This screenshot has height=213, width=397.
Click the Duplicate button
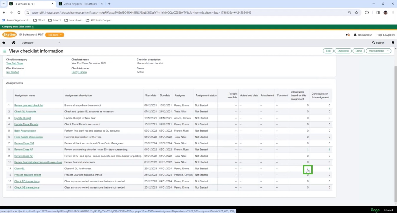click(x=343, y=51)
